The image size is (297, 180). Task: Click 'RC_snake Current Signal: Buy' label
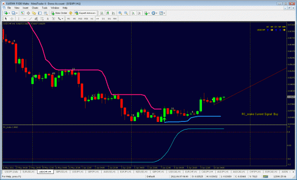coord(260,114)
